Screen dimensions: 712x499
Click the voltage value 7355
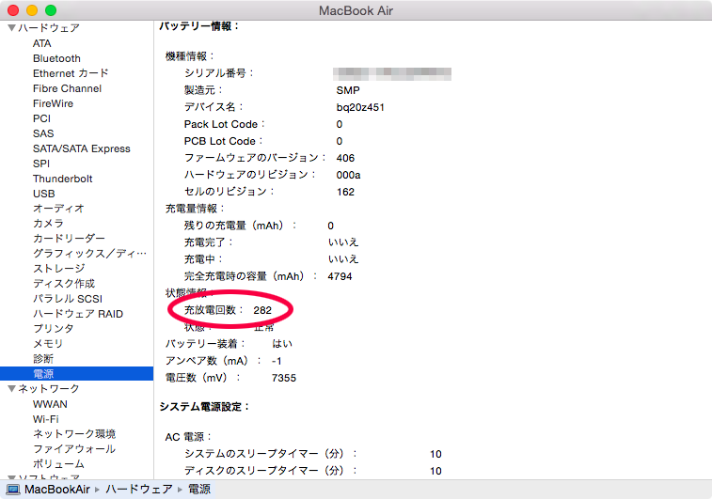tap(284, 378)
